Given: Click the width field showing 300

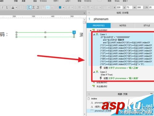Looking at the screenshot, I should pos(140,7).
